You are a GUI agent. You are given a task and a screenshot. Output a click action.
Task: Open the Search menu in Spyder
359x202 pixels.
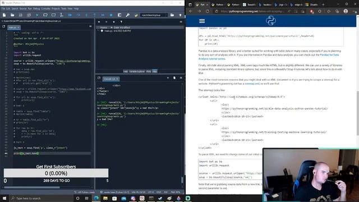pos(15,9)
